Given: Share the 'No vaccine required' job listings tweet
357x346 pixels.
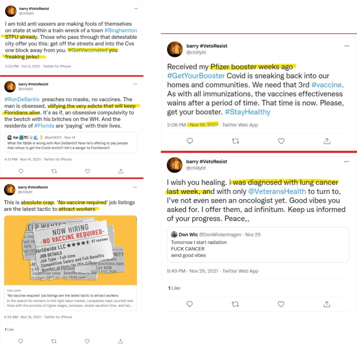Looking at the screenshot, I should (x=121, y=341).
